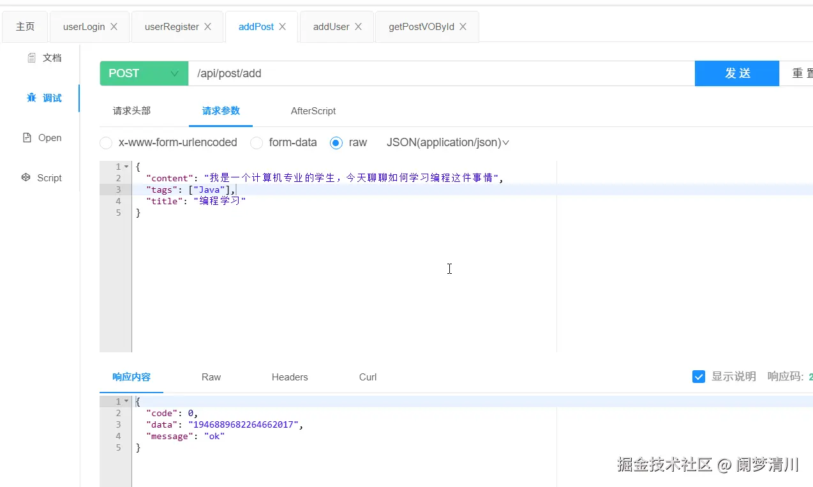The width and height of the screenshot is (813, 487).
Task: Click the 文档 document icon
Action: 31,57
